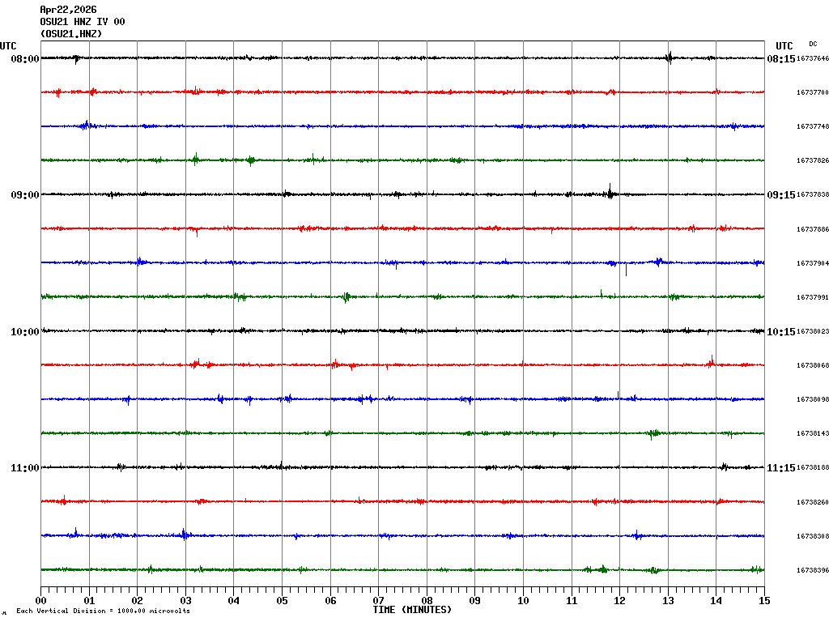Click the 11:15 time label on right
This screenshot has height=622, width=829.
(780, 468)
